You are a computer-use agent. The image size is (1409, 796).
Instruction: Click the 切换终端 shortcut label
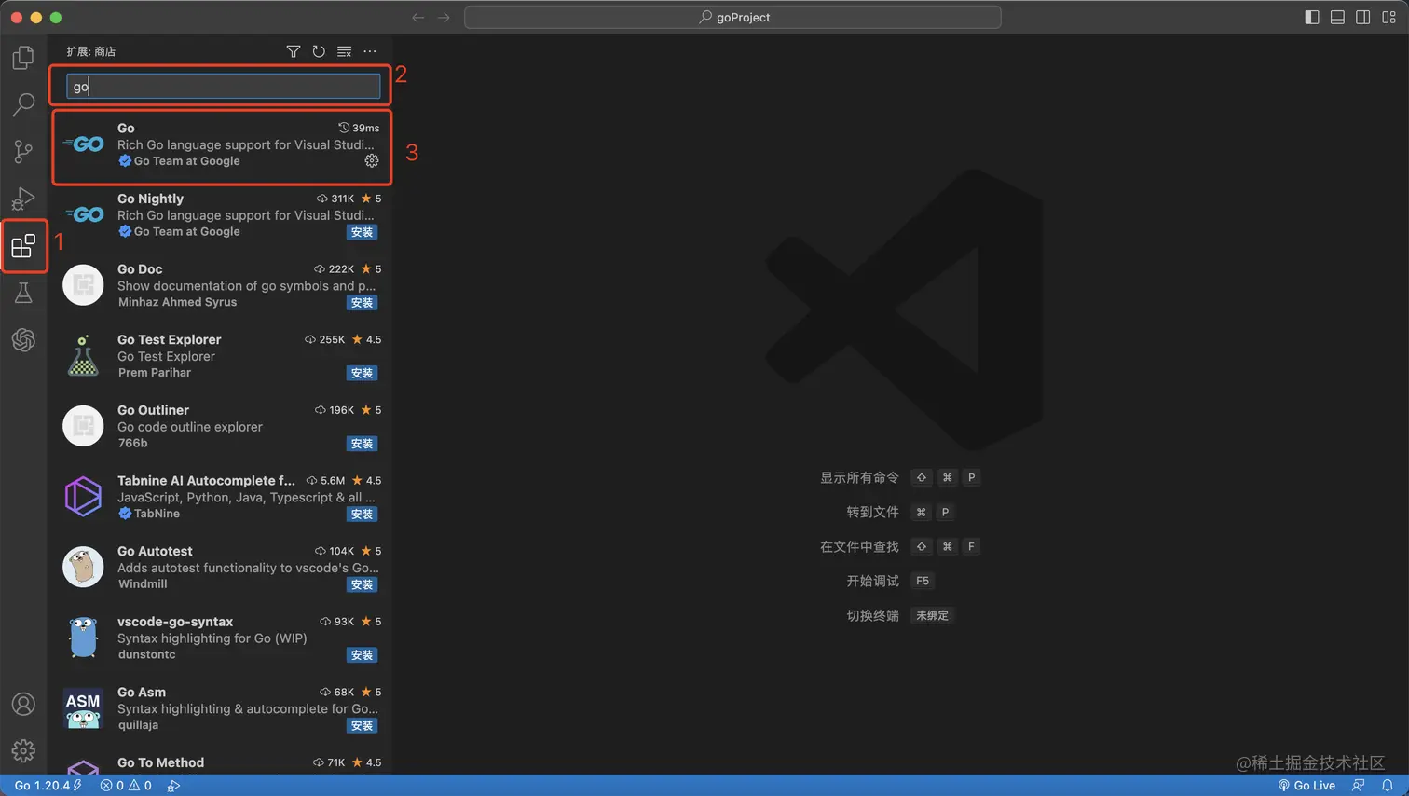point(872,616)
